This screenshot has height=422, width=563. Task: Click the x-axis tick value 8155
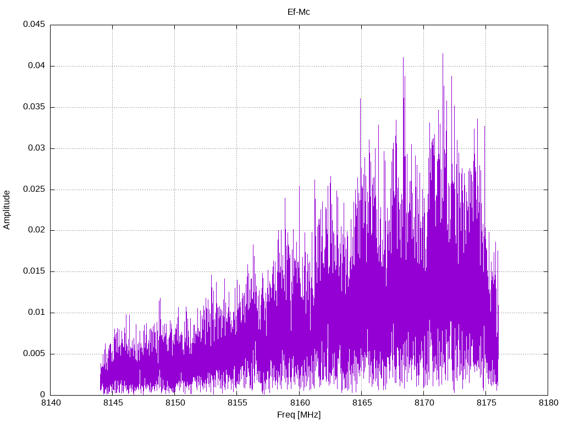[238, 403]
